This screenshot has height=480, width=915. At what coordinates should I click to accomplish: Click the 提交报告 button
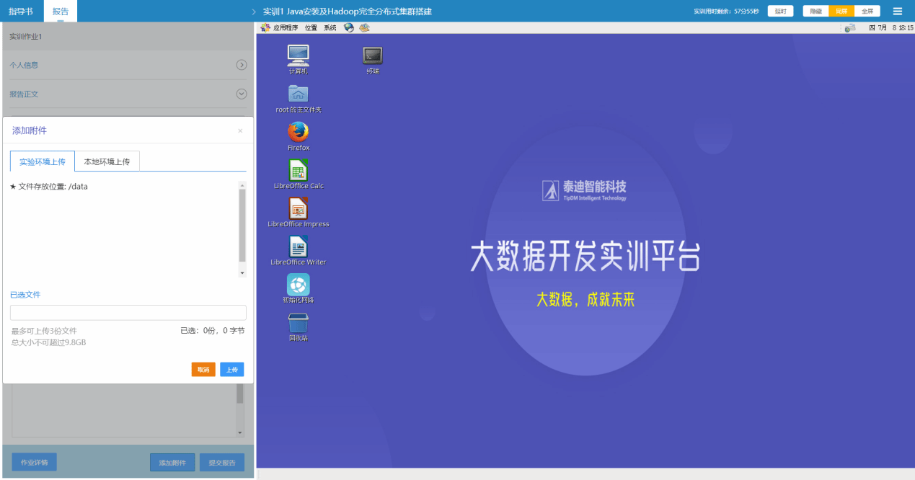(222, 462)
